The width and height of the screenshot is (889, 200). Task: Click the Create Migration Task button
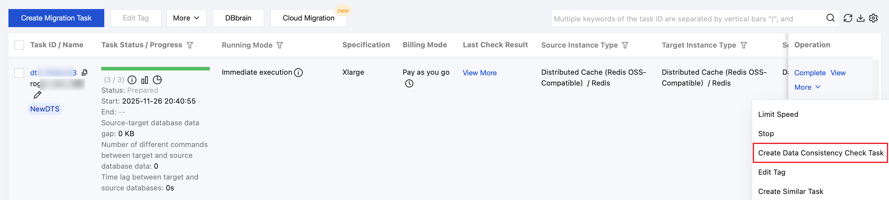(56, 18)
